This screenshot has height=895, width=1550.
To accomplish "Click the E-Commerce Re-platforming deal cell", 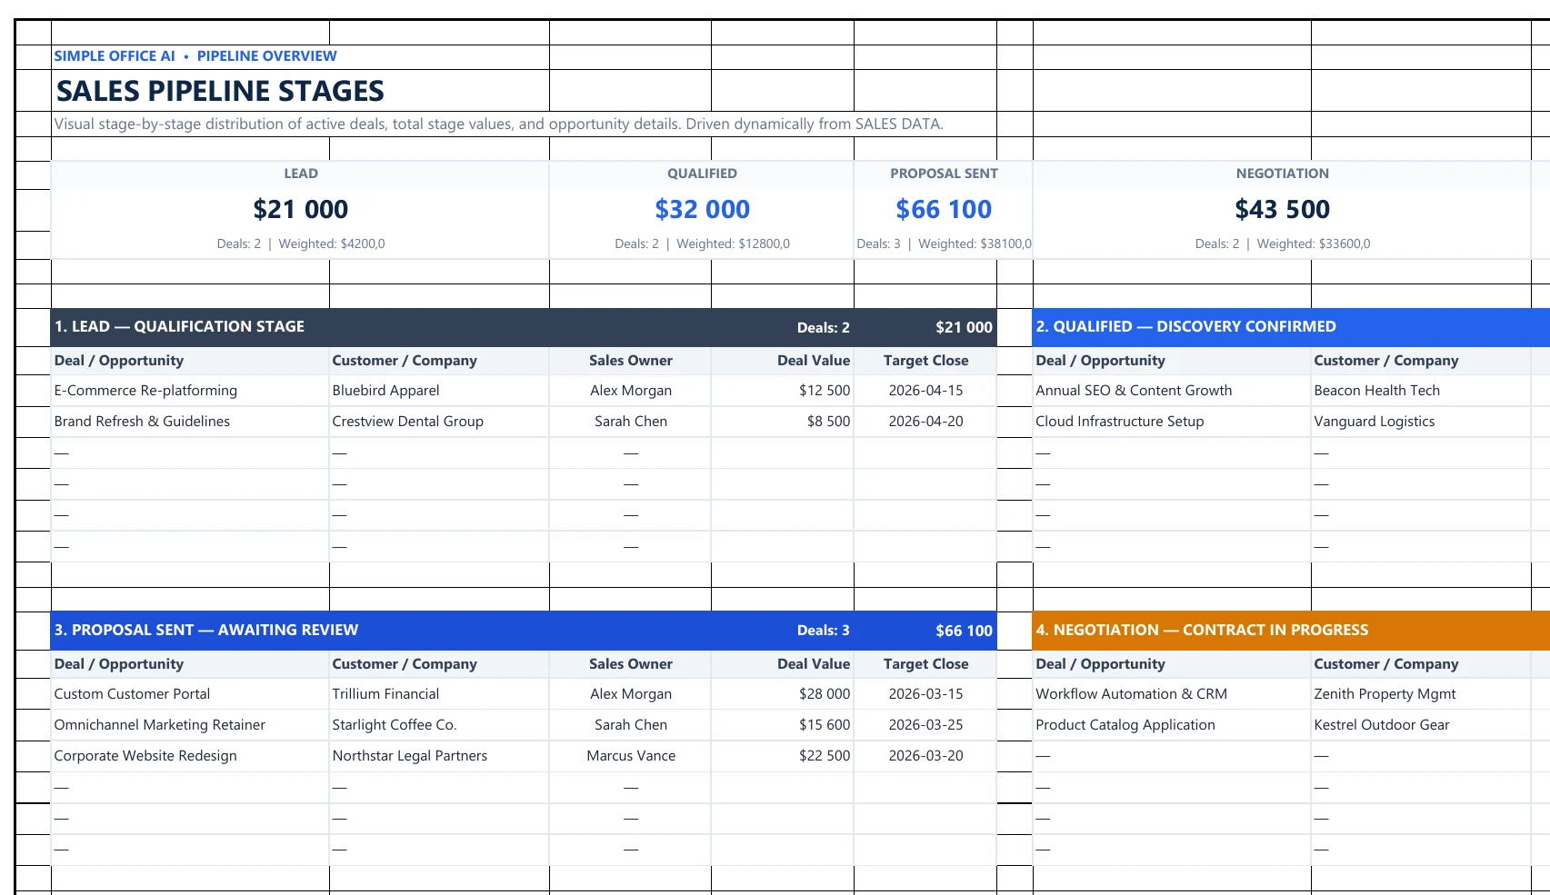I will click(x=190, y=391).
